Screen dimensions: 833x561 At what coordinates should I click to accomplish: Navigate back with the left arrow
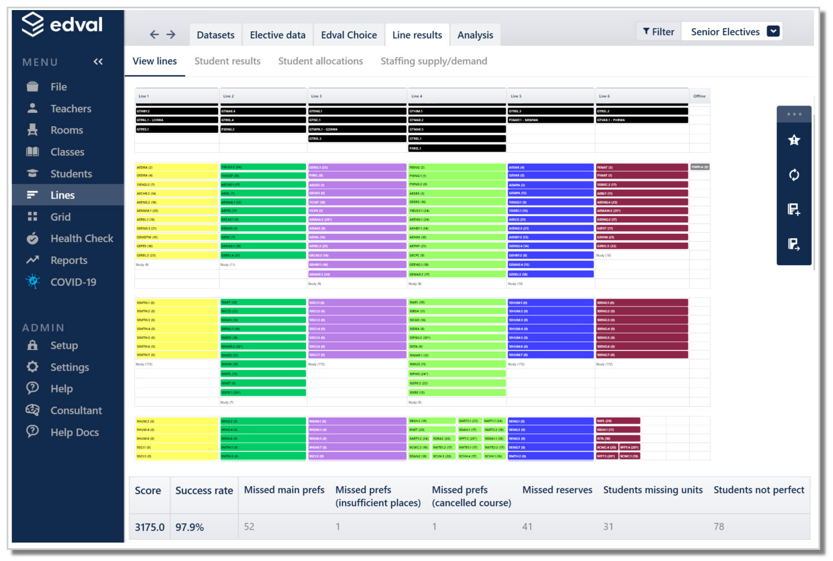154,35
